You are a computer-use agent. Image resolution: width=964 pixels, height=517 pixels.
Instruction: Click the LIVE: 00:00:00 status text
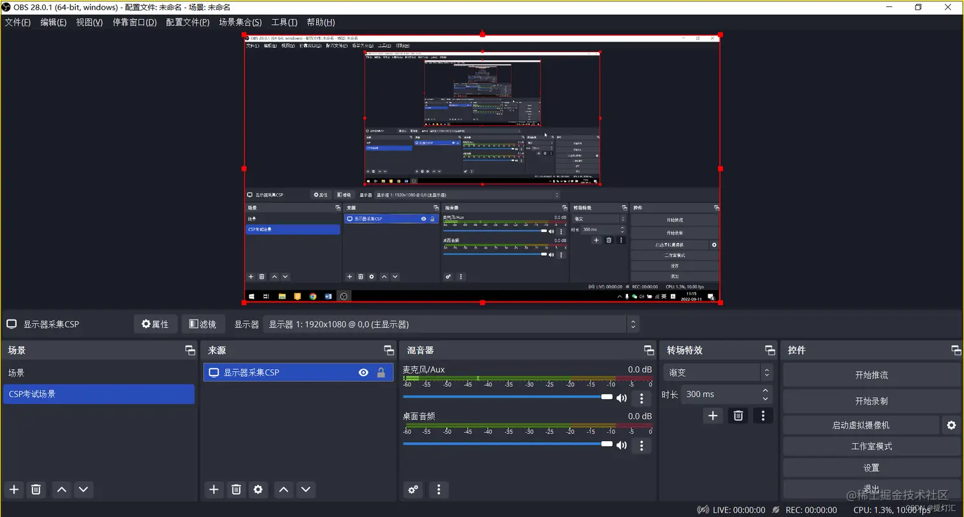coord(738,510)
